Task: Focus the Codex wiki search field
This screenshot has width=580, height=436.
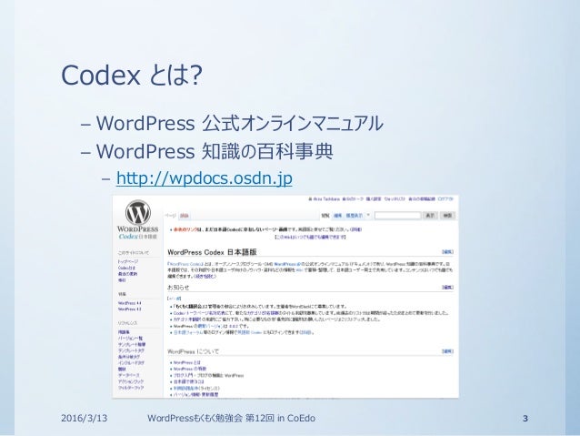Action: (397, 215)
